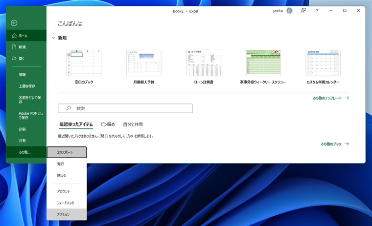The width and height of the screenshot is (372, 226).
Task: Click the penta account avatar
Action: pyautogui.click(x=289, y=11)
